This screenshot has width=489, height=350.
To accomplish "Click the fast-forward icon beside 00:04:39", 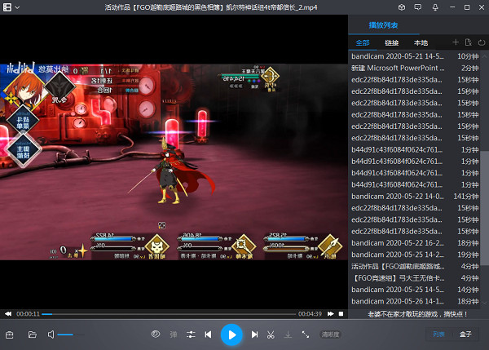I will coord(331,314).
